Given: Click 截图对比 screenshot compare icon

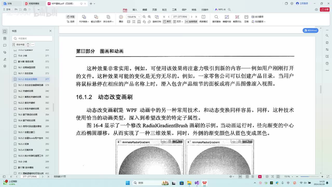Looking at the screenshot, I should (237, 17).
